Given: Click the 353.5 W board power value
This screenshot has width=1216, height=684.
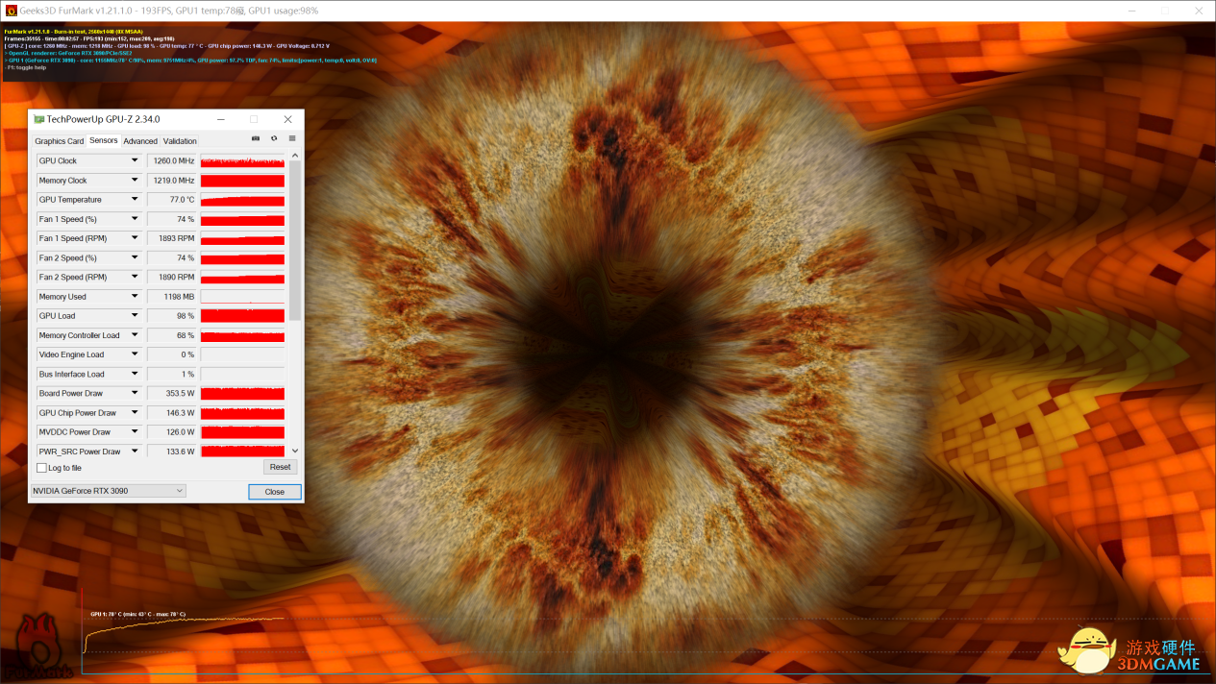Looking at the screenshot, I should click(172, 393).
